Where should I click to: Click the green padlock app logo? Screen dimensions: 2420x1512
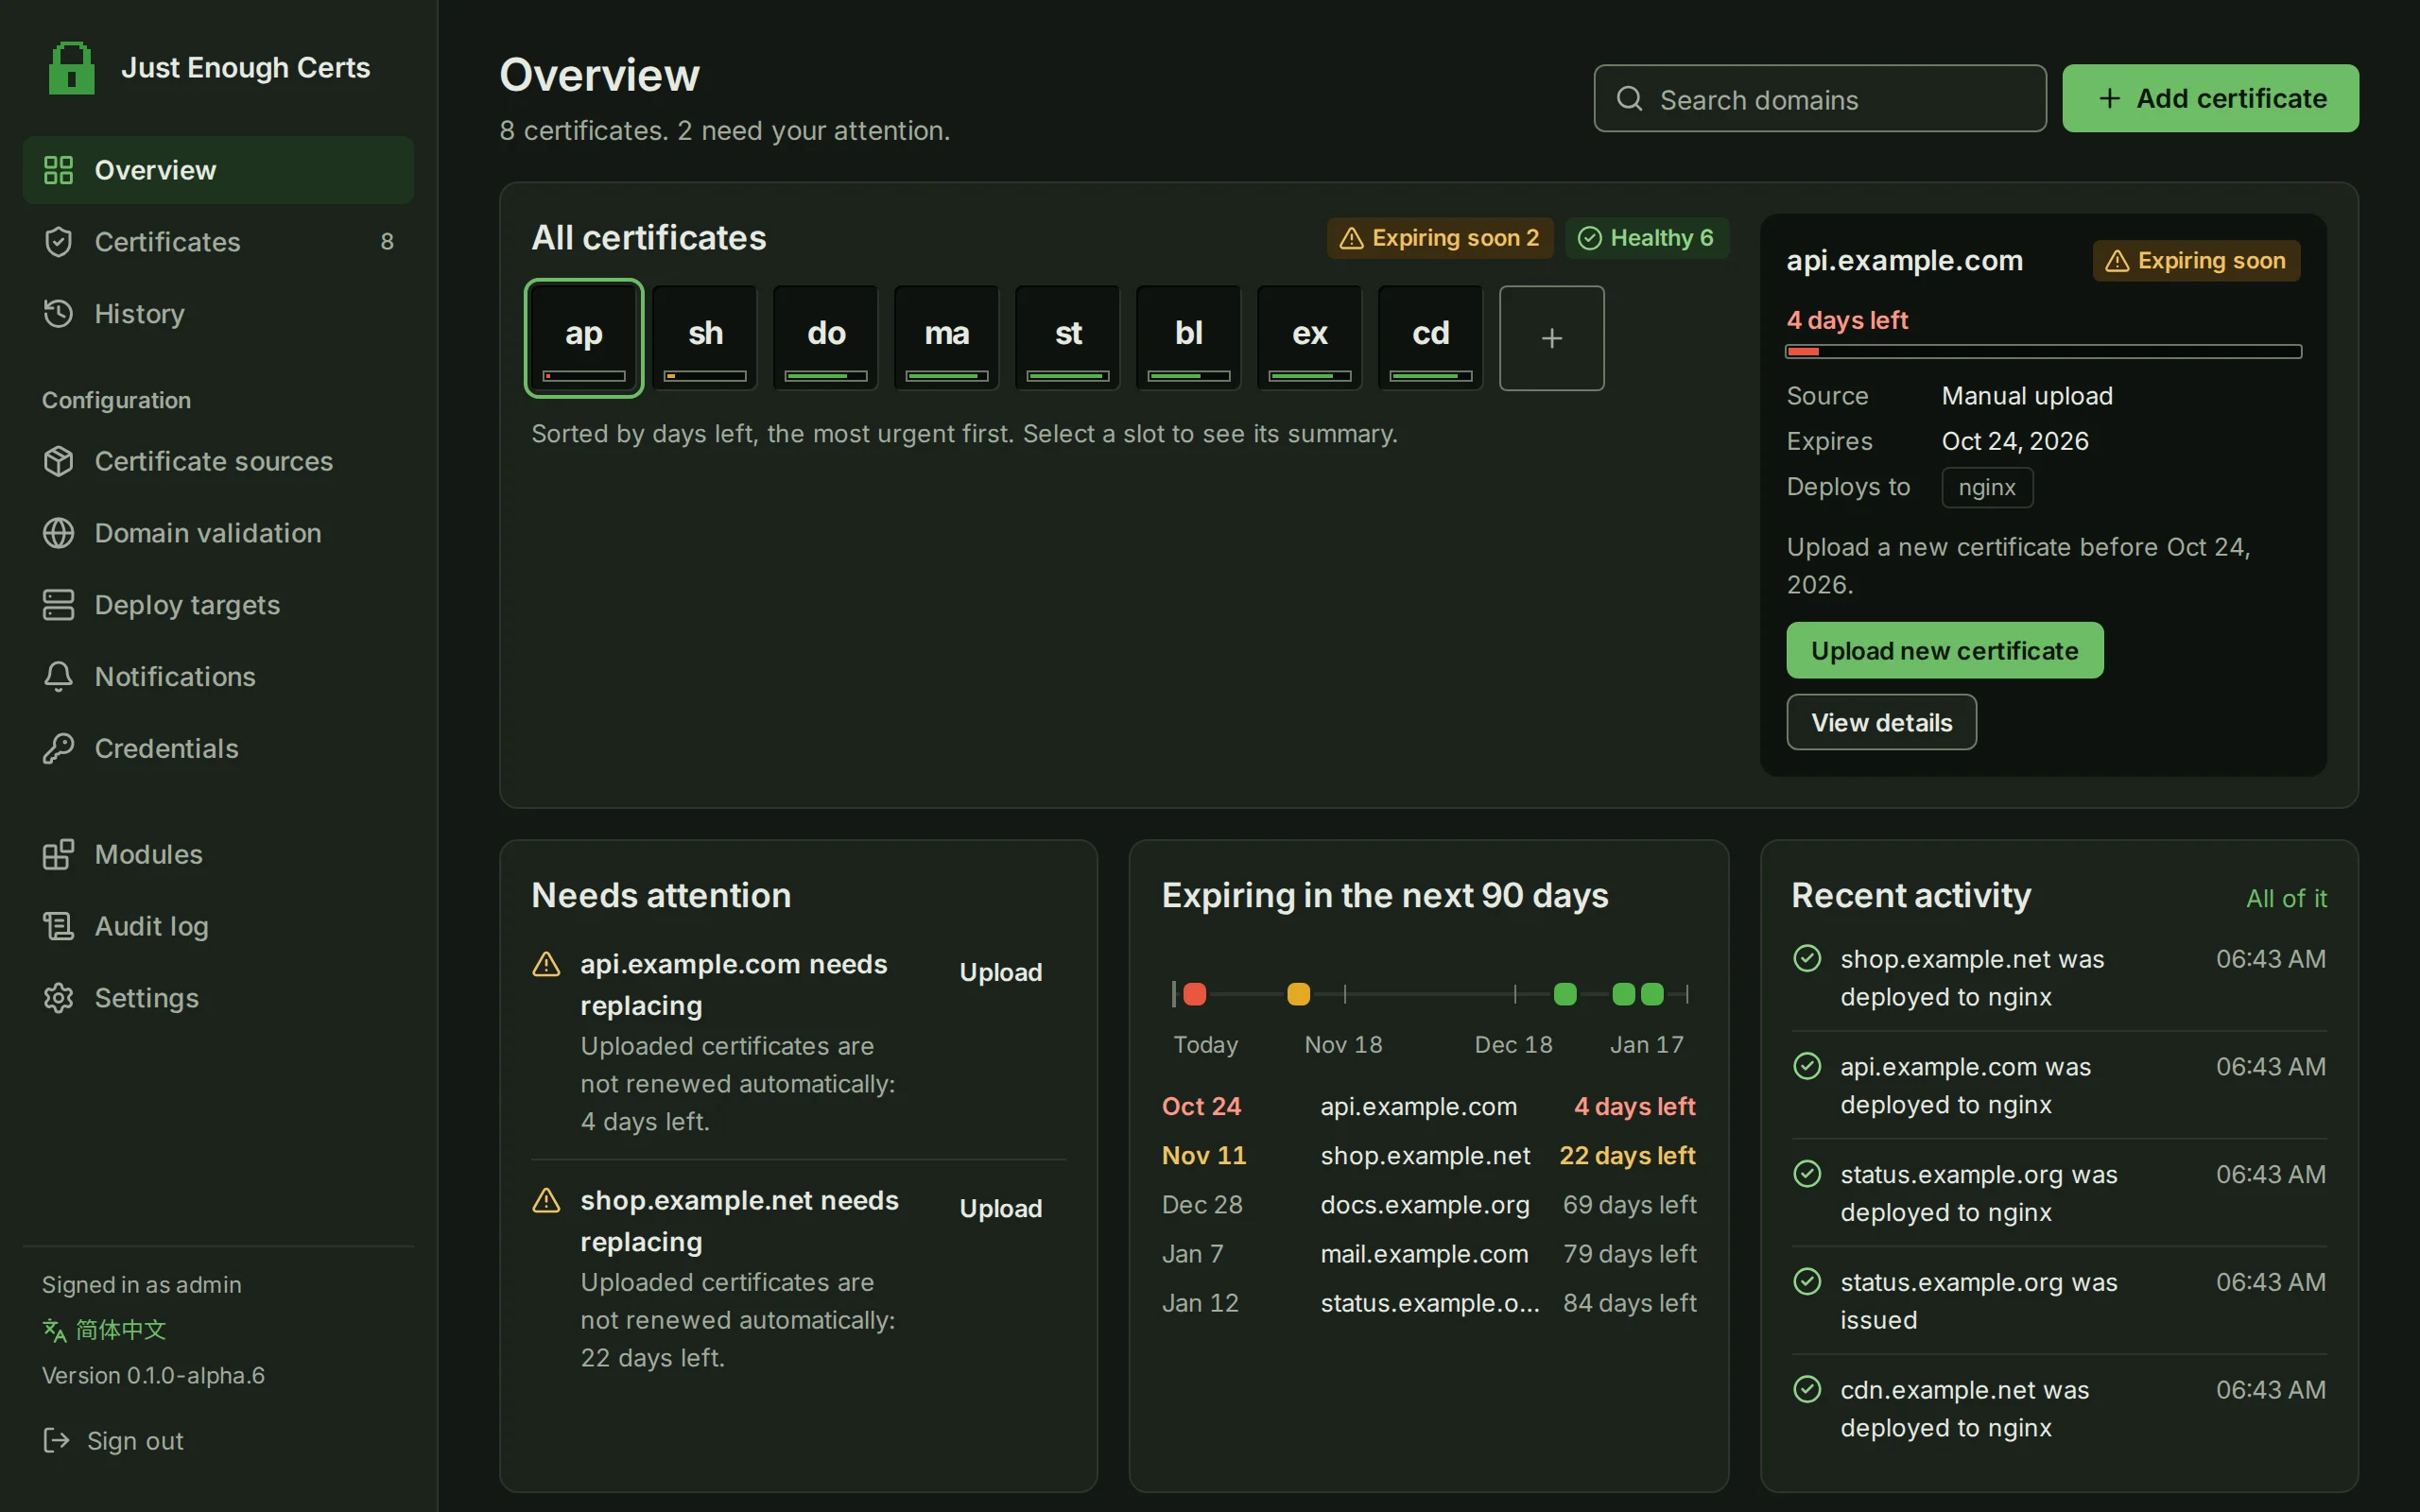(71, 68)
